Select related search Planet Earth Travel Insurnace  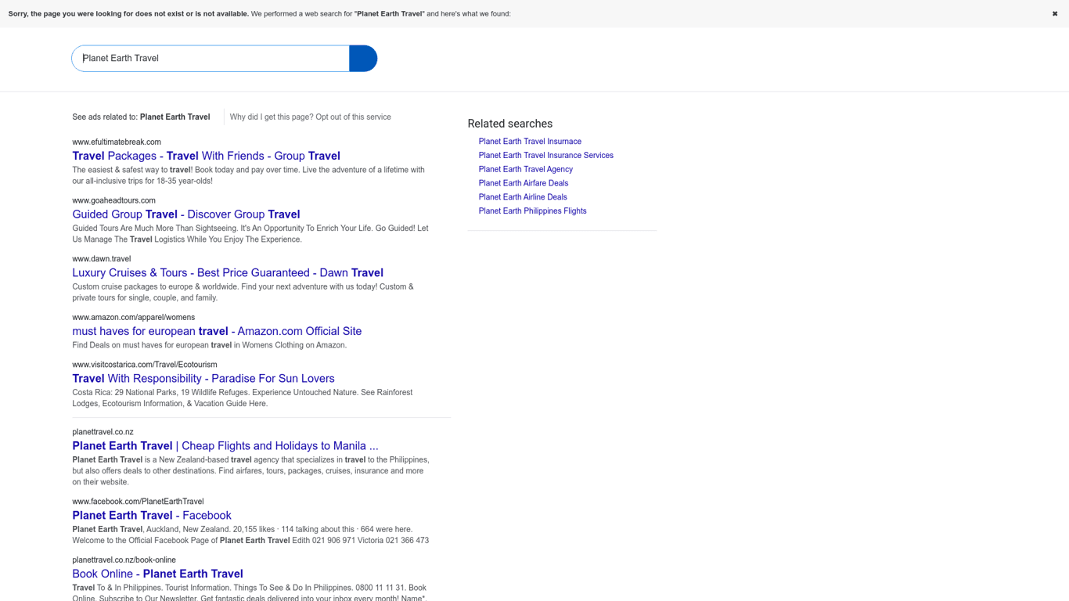tap(530, 142)
